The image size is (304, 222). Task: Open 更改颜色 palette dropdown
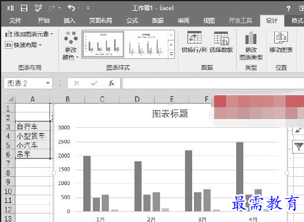71,45
